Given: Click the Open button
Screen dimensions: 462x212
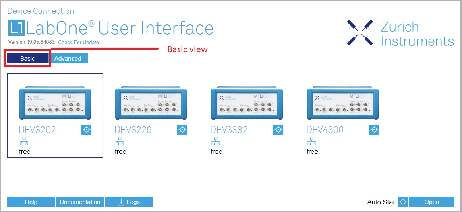Looking at the screenshot, I should tap(432, 202).
